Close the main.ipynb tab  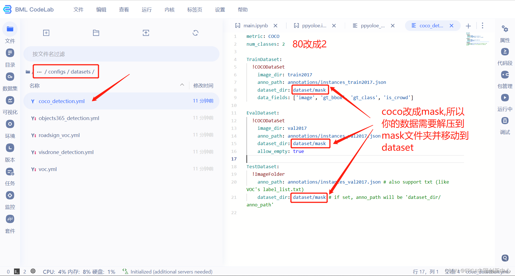(275, 26)
